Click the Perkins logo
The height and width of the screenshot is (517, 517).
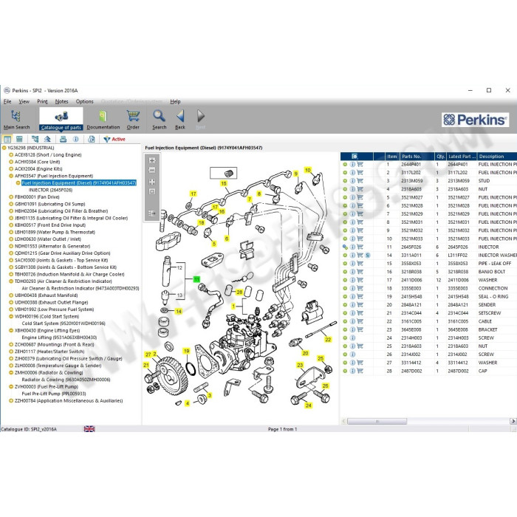pos(475,120)
